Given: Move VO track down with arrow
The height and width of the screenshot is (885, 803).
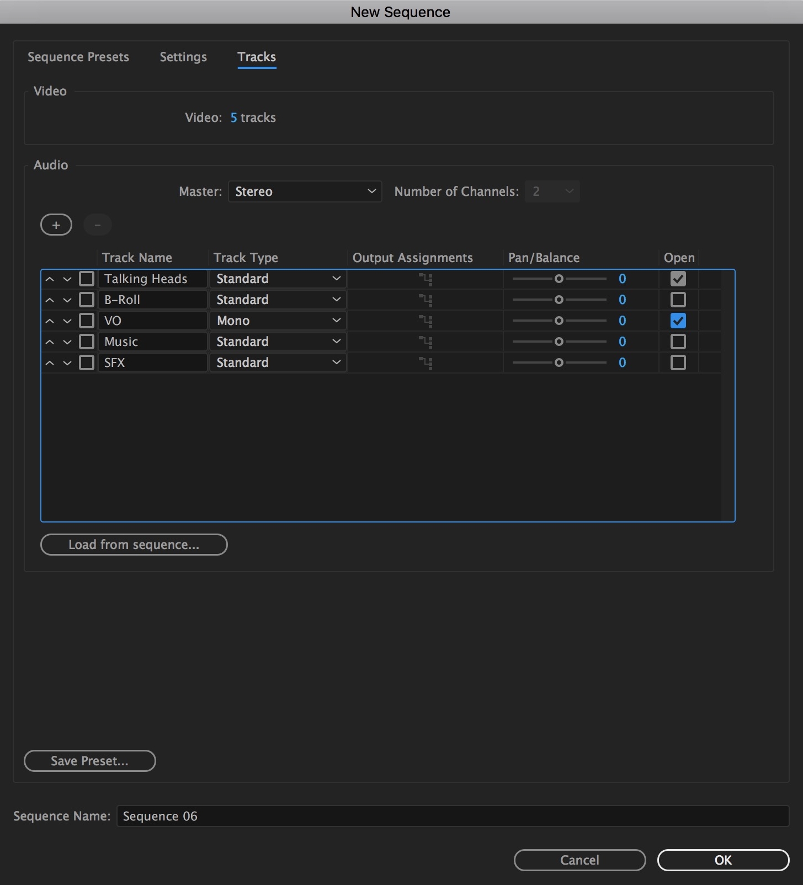Looking at the screenshot, I should [x=67, y=321].
